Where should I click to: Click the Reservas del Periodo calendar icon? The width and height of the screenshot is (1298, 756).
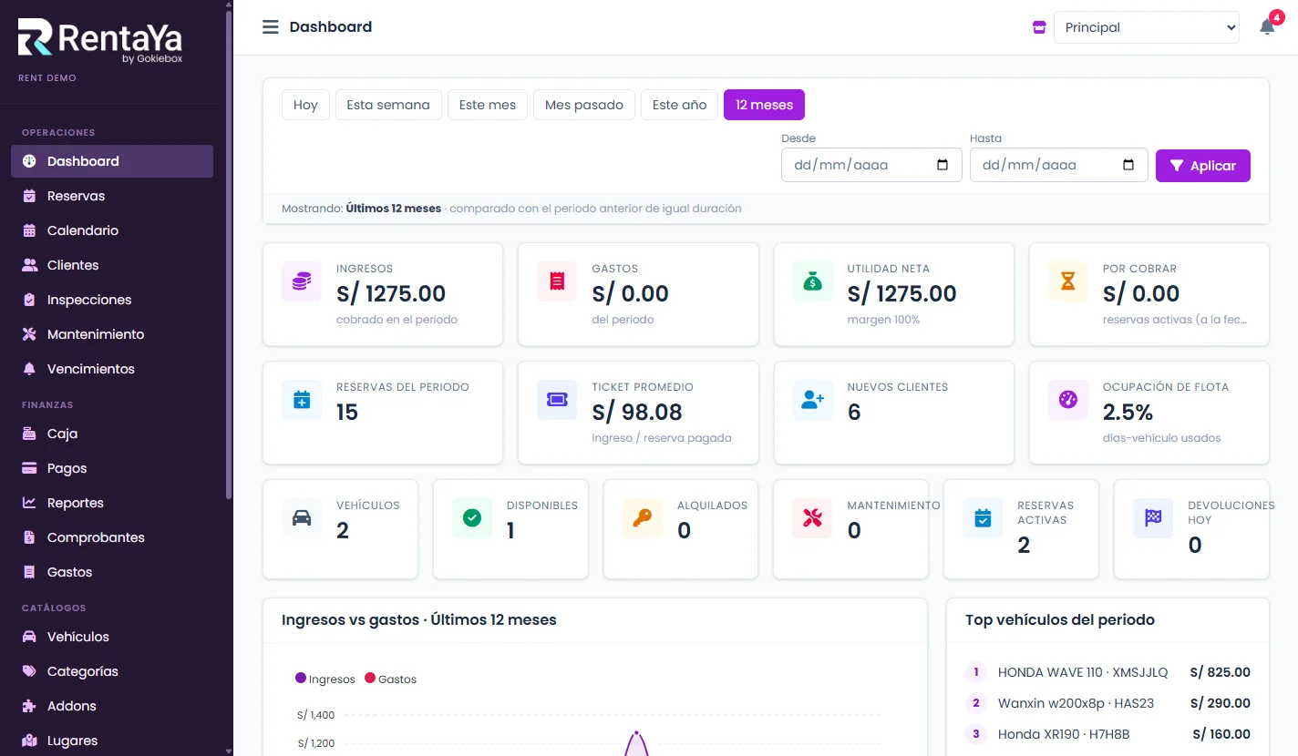(x=302, y=400)
